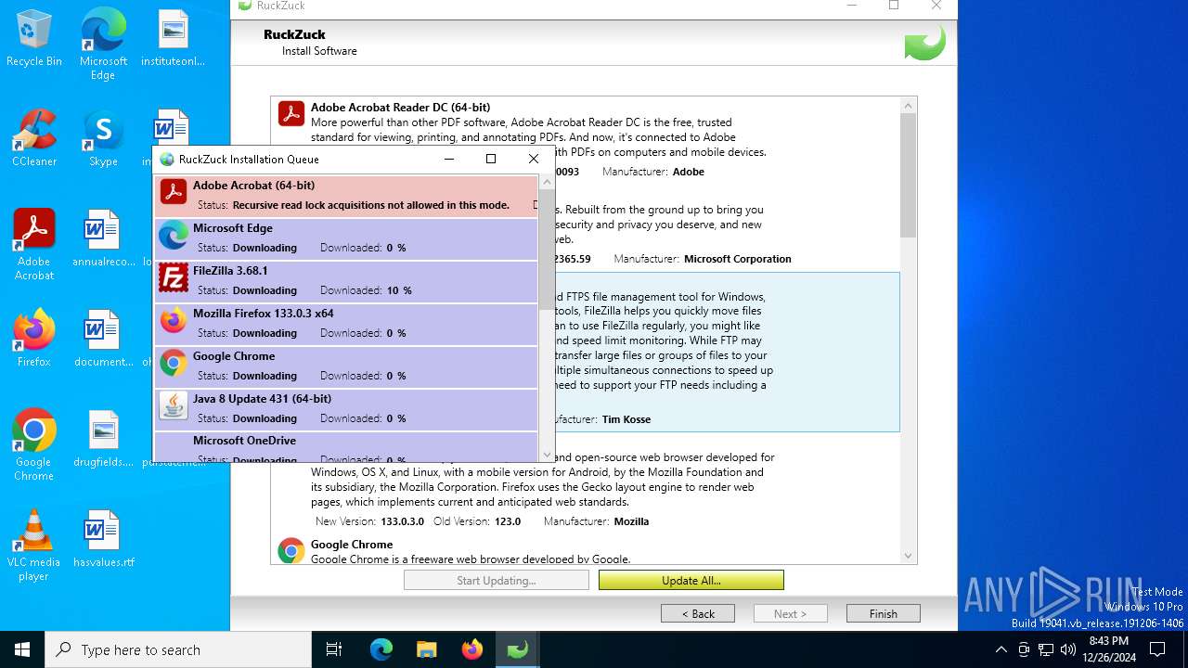This screenshot has width=1188, height=668.
Task: Click the RuckZuck green logo in header
Action: (924, 43)
